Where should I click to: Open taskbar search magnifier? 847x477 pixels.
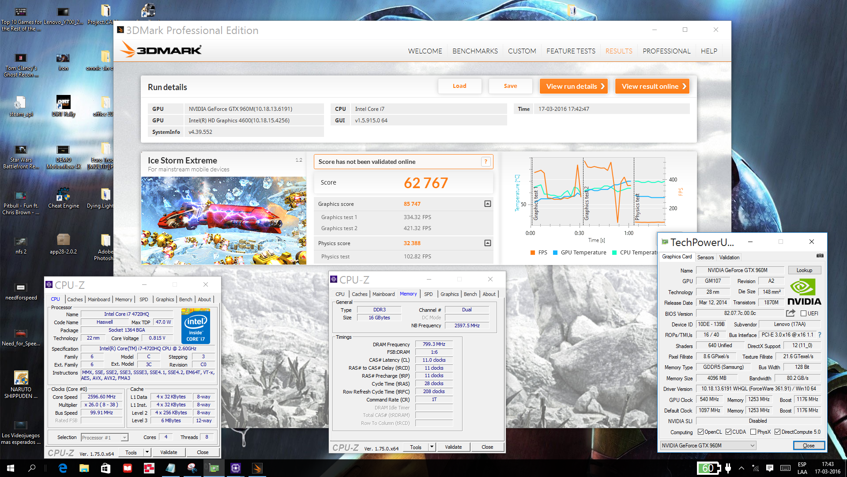32,468
